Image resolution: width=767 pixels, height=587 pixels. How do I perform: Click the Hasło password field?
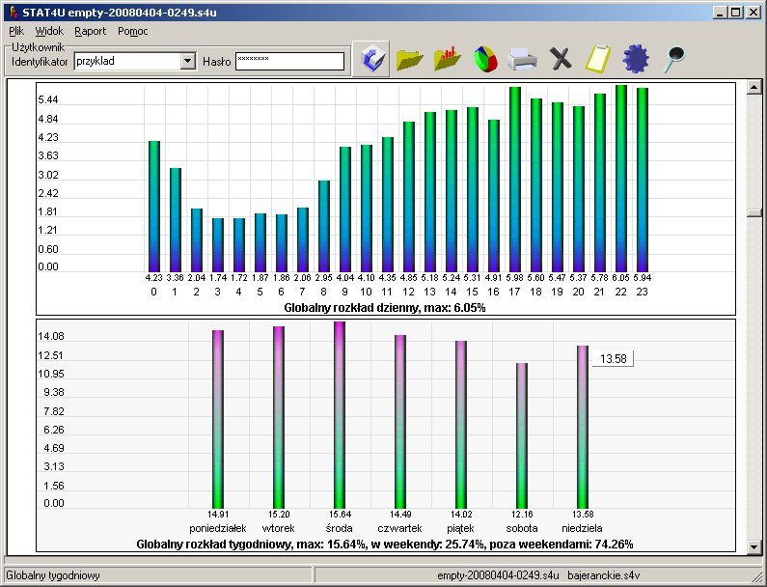tap(289, 61)
